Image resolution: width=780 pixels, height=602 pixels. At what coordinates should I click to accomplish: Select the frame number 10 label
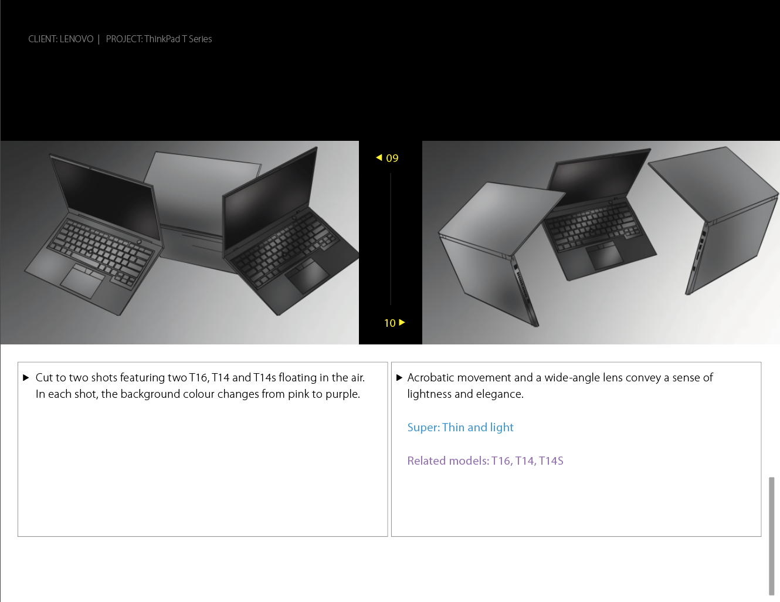point(390,323)
